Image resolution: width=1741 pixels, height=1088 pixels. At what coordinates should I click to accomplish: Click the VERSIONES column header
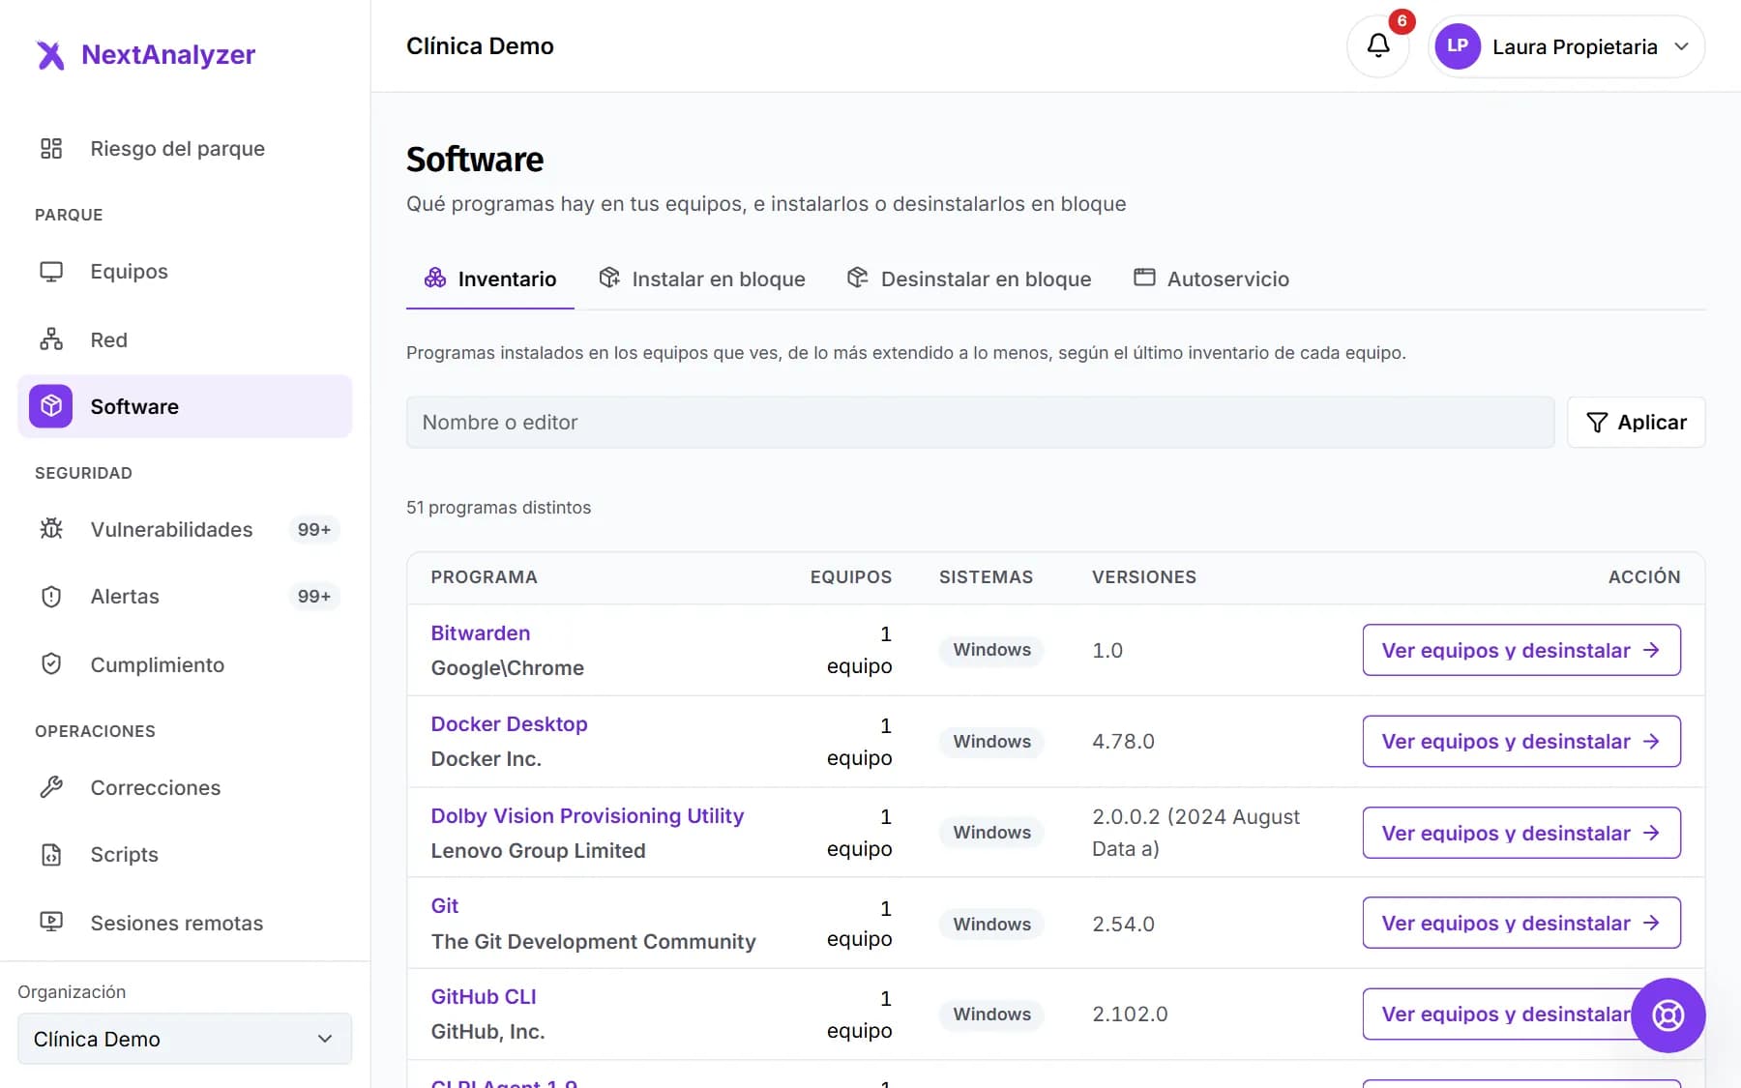pos(1144,577)
